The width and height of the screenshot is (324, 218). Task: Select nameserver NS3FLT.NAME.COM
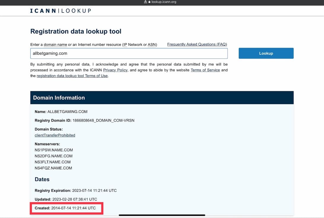(53, 162)
